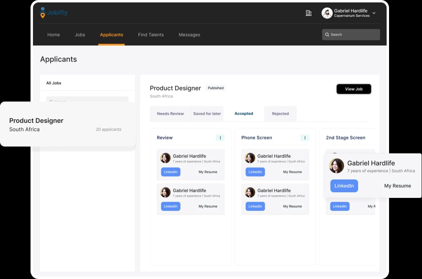422x279 pixels.
Task: Open the Saved for later tab
Action: click(207, 114)
